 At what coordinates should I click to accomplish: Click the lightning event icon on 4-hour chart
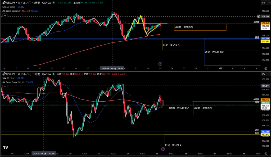coord(160,64)
